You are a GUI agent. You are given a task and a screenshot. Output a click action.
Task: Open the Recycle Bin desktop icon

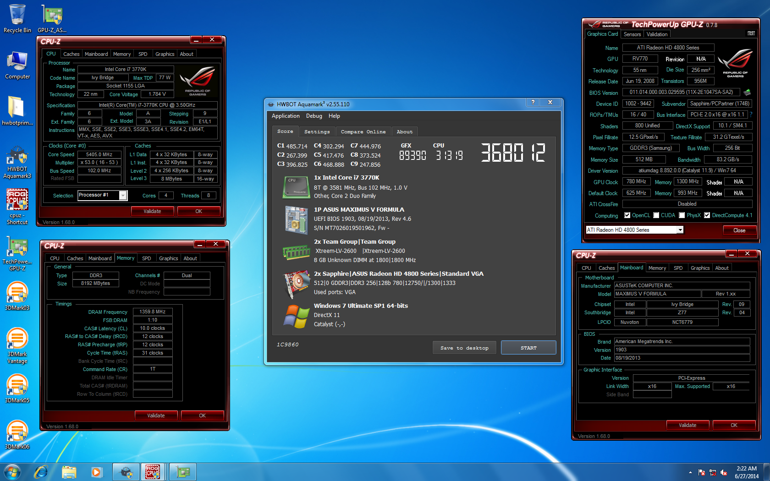[x=17, y=19]
